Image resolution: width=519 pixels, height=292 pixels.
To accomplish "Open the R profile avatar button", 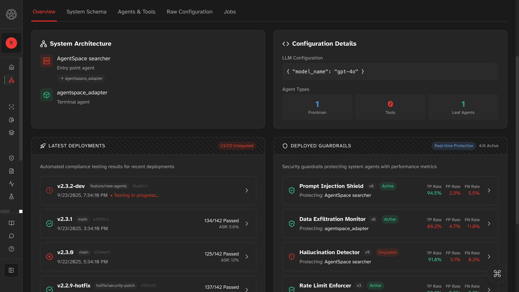I will [11, 43].
